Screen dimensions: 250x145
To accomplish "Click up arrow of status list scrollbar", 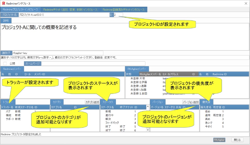I will [148, 106].
